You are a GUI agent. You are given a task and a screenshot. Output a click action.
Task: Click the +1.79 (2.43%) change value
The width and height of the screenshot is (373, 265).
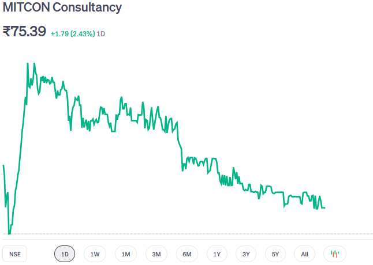tap(72, 33)
